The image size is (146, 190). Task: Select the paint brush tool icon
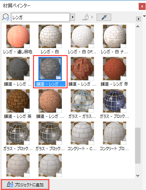coord(86,17)
